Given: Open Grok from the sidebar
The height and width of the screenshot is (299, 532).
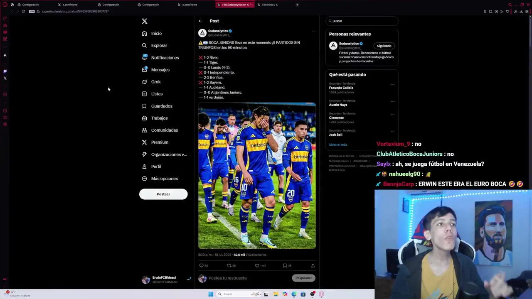Looking at the screenshot, I should [151, 82].
